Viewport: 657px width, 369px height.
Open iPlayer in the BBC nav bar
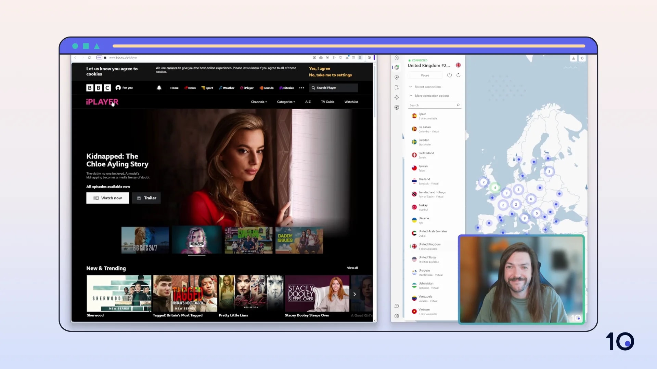[x=247, y=88]
